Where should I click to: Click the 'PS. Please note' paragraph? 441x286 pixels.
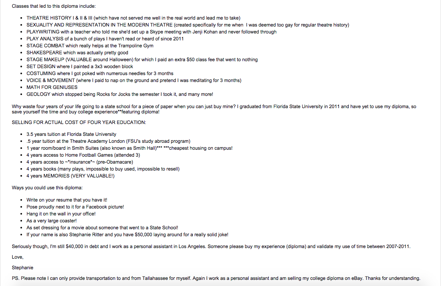[216, 278]
